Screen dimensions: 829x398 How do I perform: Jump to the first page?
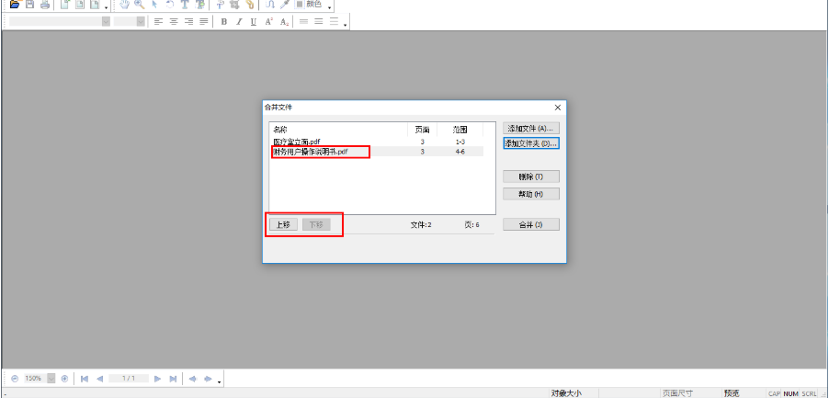click(x=85, y=379)
